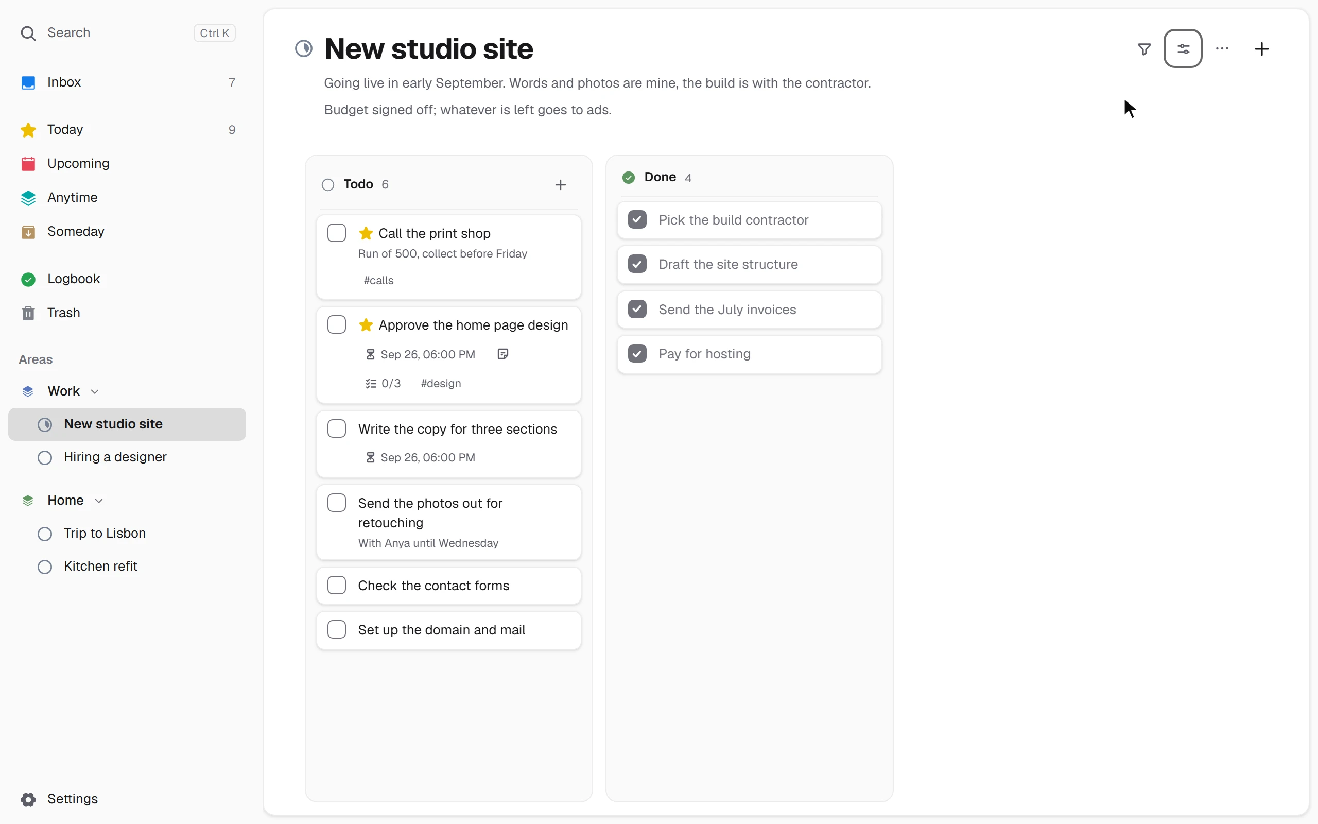The image size is (1318, 824).
Task: Check off Send the photos out for retouching
Action: [x=337, y=503]
